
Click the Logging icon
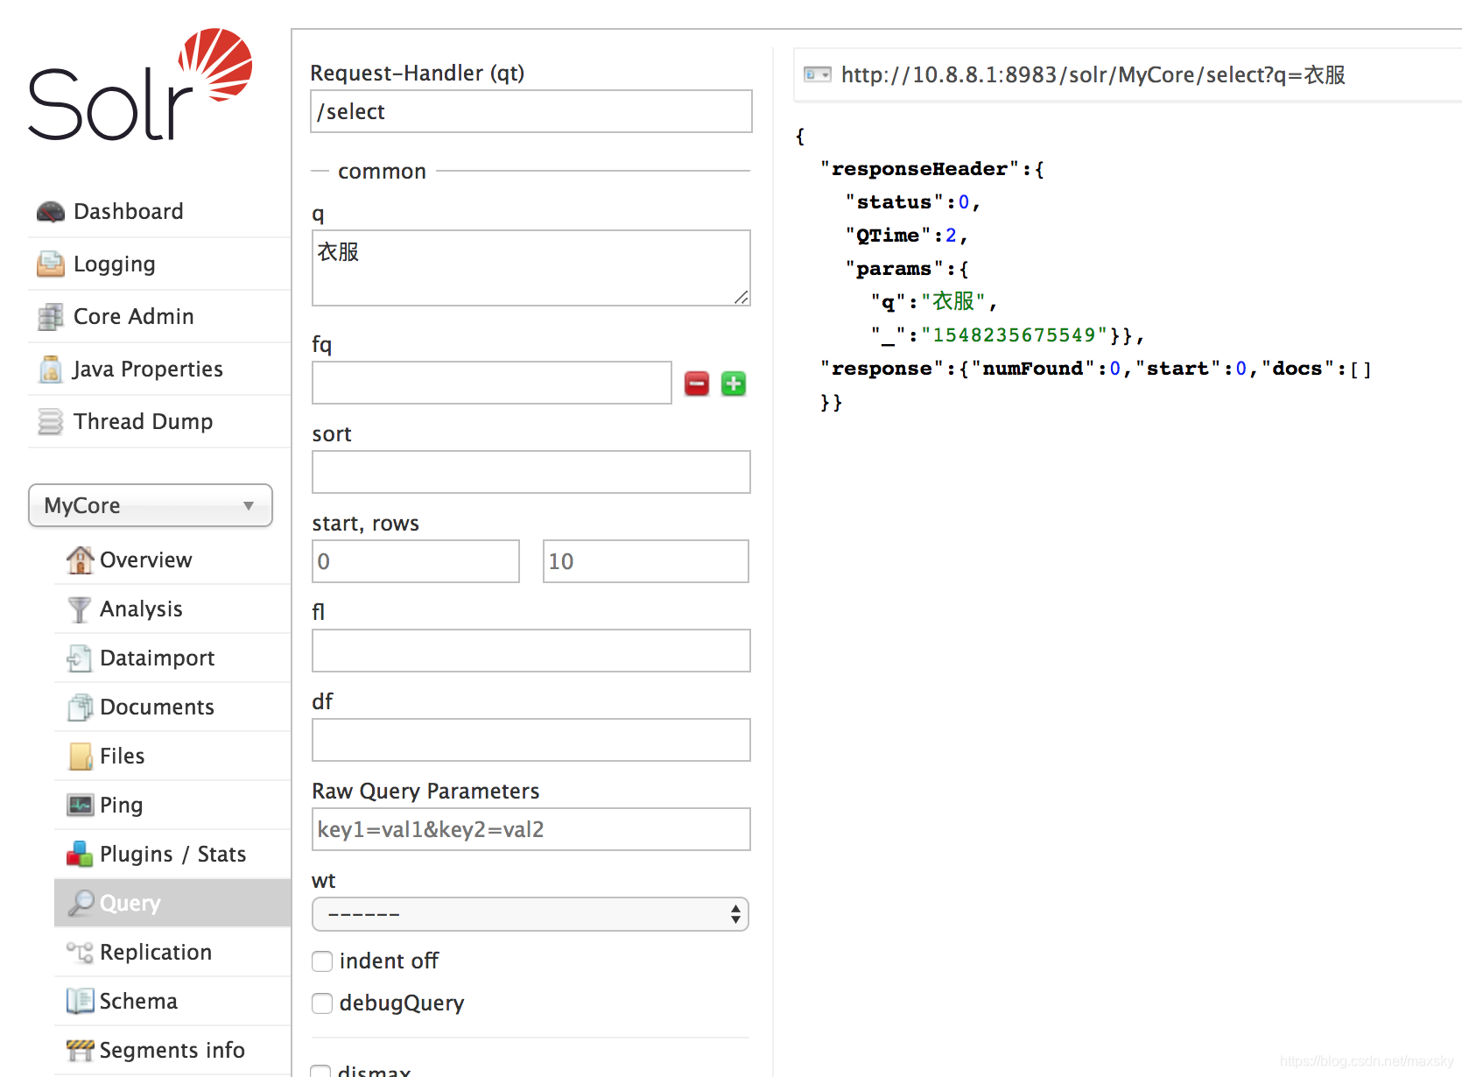coord(51,264)
